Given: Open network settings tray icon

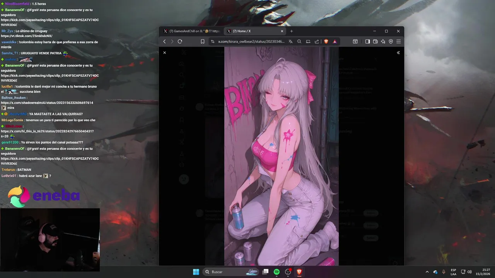Looking at the screenshot, I should click(463, 272).
